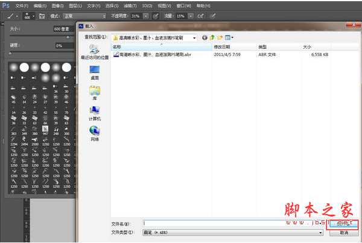Click the 大小 600 像素 size field
362x243 pixels.
(64, 29)
